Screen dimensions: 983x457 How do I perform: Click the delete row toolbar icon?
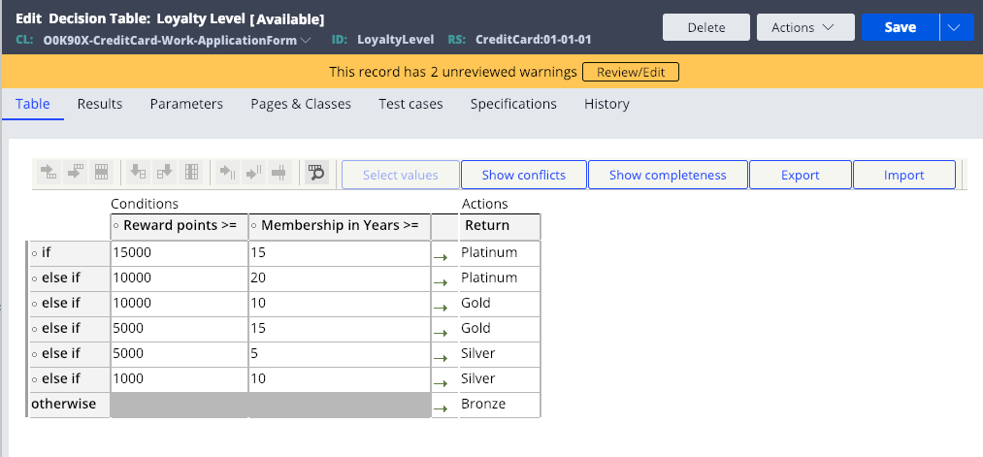[x=102, y=172]
